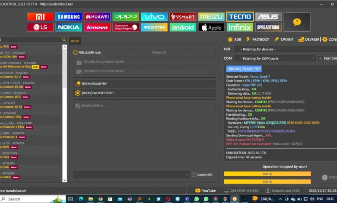Open the COM ports dropdown
This screenshot has height=203, width=337.
[x=275, y=58]
